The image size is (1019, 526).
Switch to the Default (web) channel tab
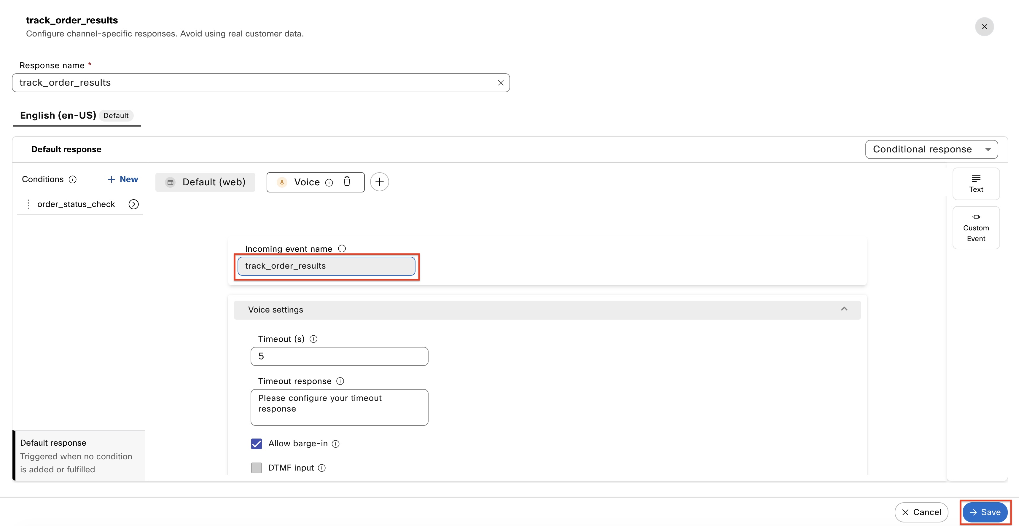pyautogui.click(x=205, y=182)
